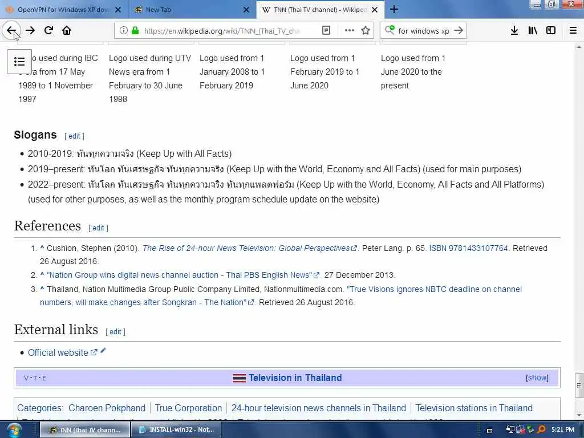This screenshot has width=584, height=438.
Task: Click the search engine magnifier icon
Action: point(390,30)
